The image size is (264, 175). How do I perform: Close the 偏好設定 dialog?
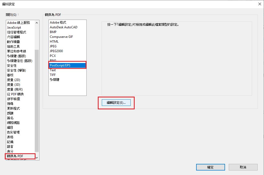(259, 4)
